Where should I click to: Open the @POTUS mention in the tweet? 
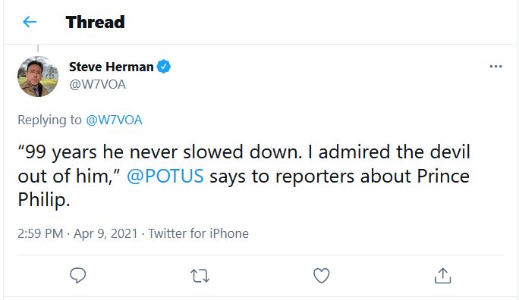pos(165,176)
